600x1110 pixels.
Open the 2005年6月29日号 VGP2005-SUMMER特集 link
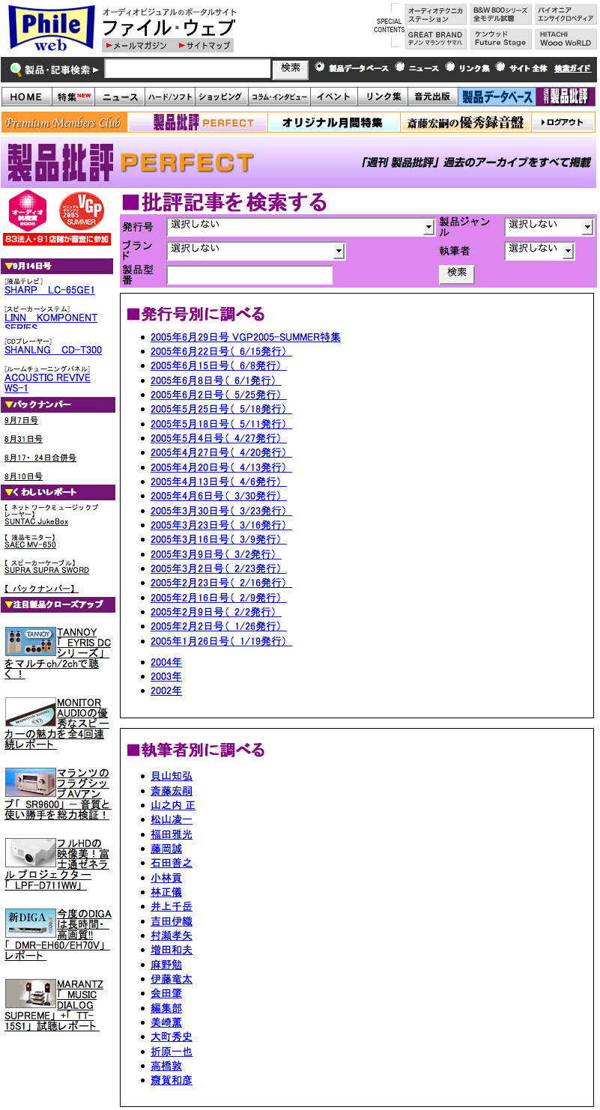(x=246, y=337)
